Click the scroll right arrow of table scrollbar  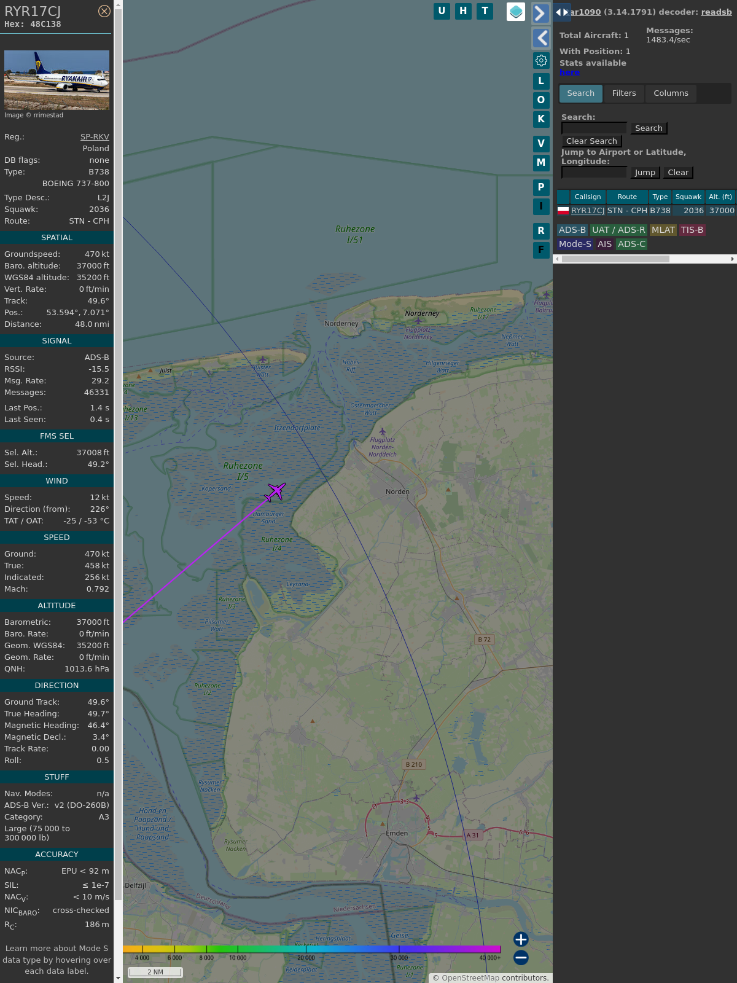click(733, 259)
